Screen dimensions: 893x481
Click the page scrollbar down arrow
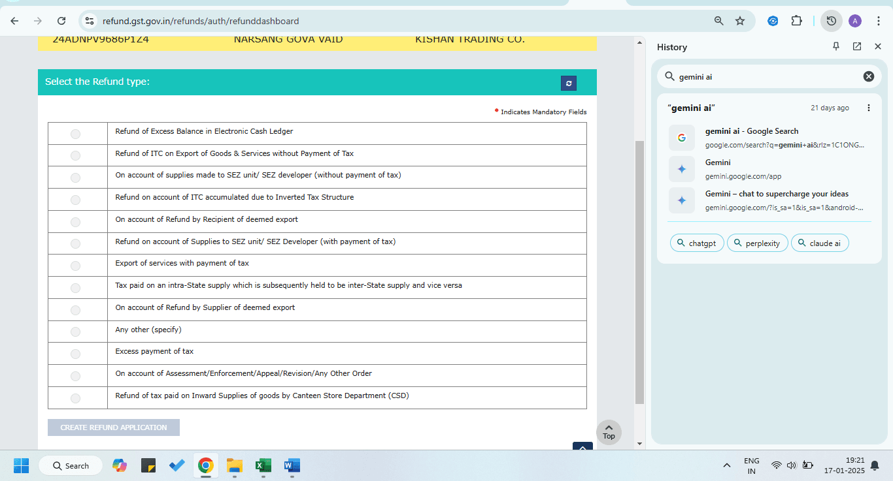click(639, 444)
